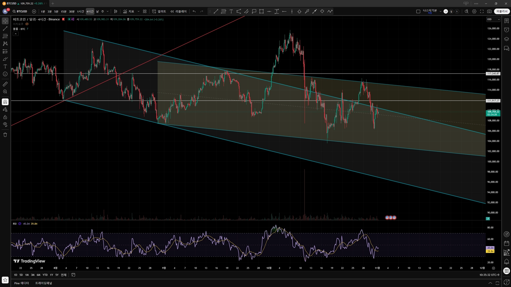Open the Pine editor tab
Screen dimensions: 511x287
click(22, 283)
